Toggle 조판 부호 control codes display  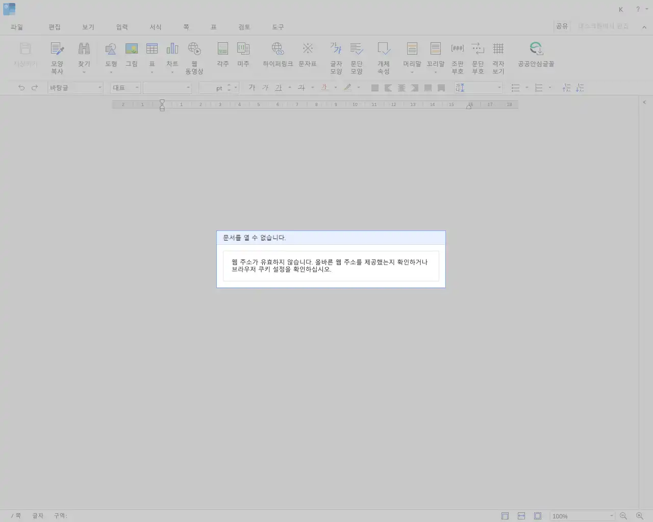point(458,48)
